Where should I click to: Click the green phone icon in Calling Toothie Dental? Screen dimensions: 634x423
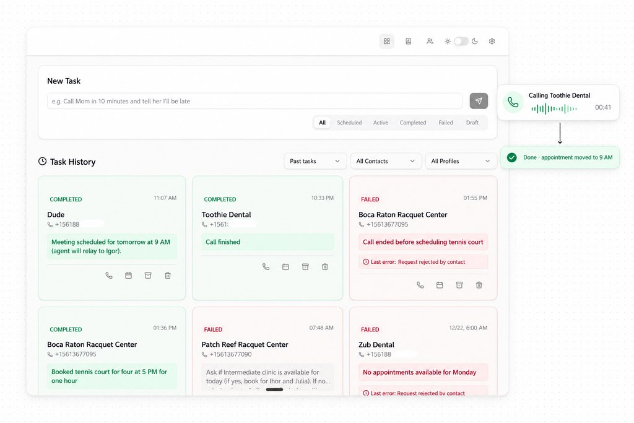pos(513,102)
